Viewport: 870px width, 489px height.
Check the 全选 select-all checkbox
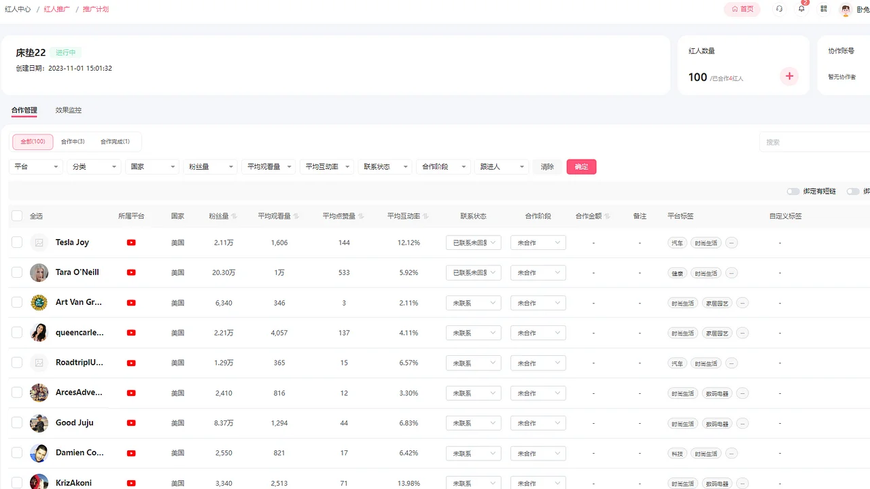click(16, 215)
